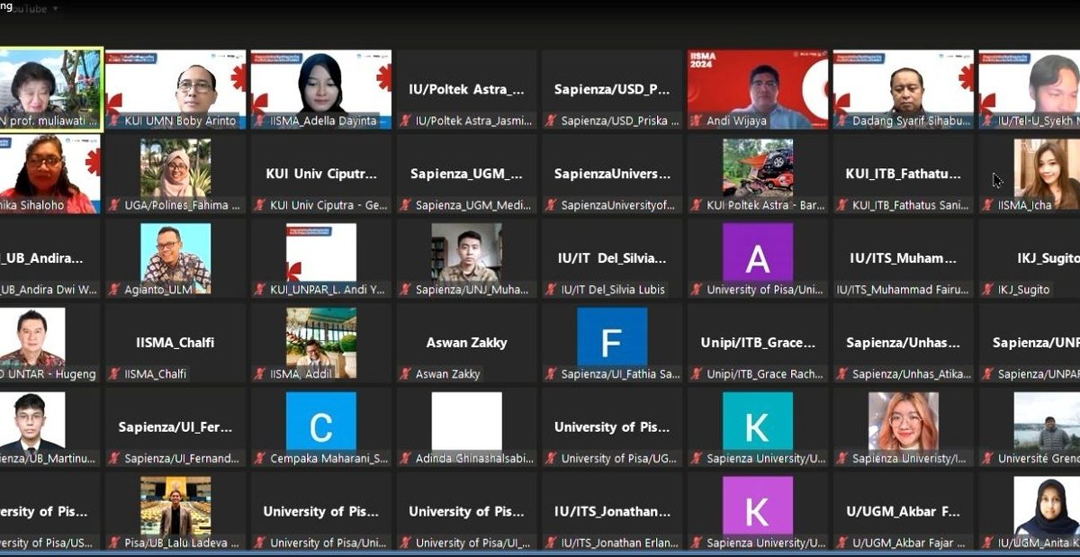Click muted microphone icon beside Andi Wijaya

697,121
